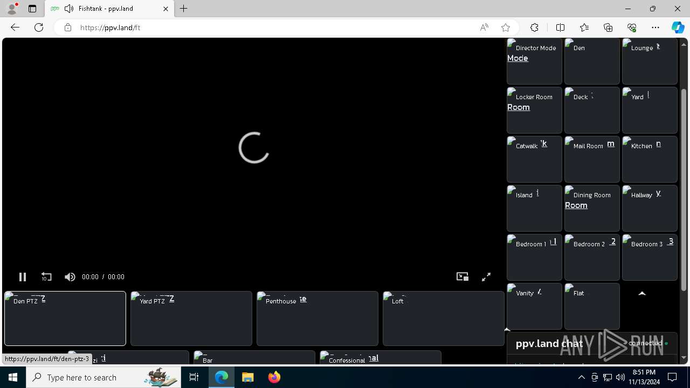
Task: Open the Penthouse camera
Action: [x=318, y=318]
